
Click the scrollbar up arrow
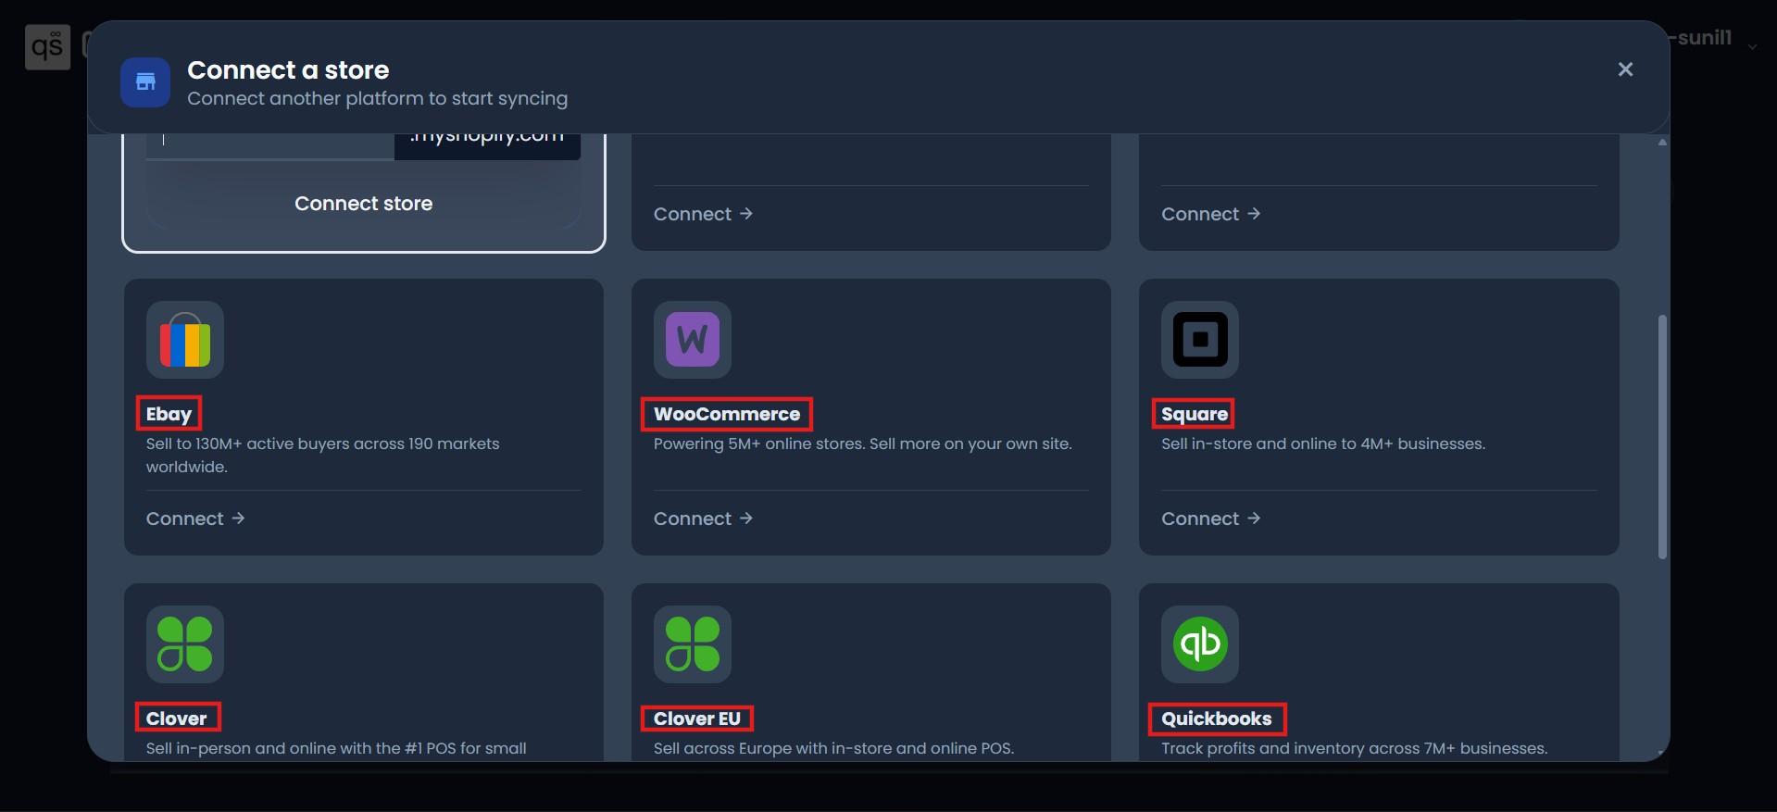pos(1662,143)
